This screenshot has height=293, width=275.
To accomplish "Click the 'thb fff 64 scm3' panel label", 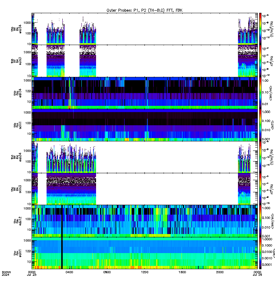I will (16, 61).
